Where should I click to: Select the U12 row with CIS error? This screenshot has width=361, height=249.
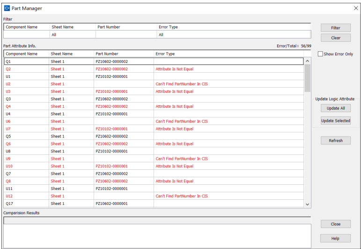click(10, 196)
